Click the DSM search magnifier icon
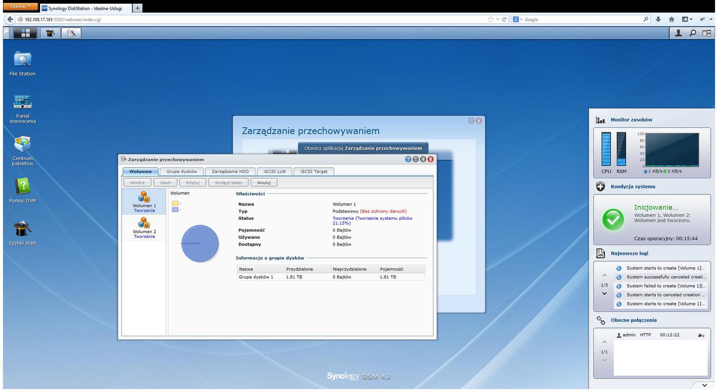This screenshot has height=392, width=718. (x=693, y=33)
